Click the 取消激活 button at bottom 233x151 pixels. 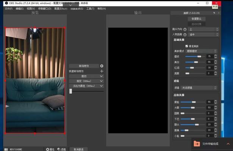coord(79,149)
